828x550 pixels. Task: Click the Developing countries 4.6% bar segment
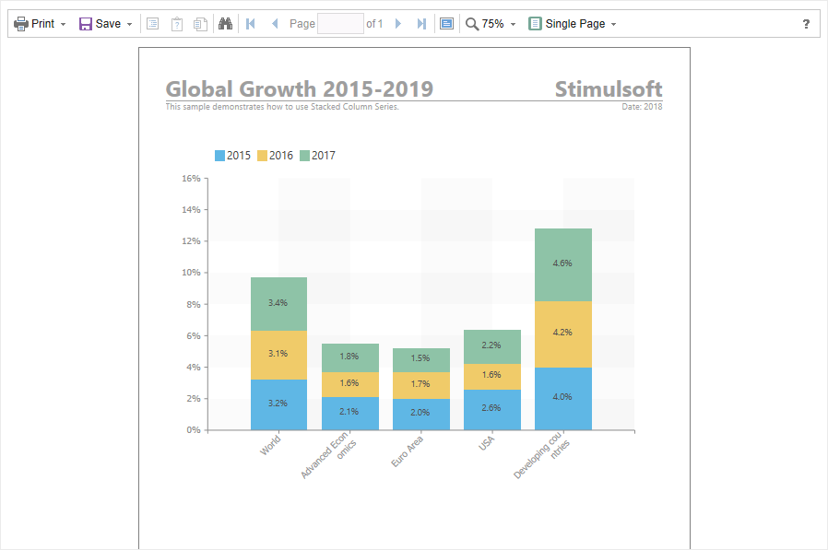pyautogui.click(x=562, y=264)
